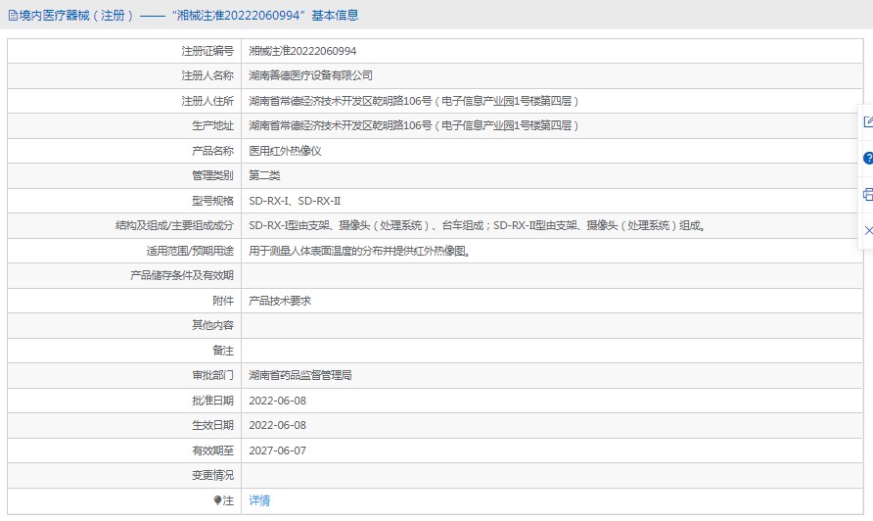Select registration number value 湘械注准20222060994 in the table
Viewport: 873px width, 521px height.
(x=302, y=51)
